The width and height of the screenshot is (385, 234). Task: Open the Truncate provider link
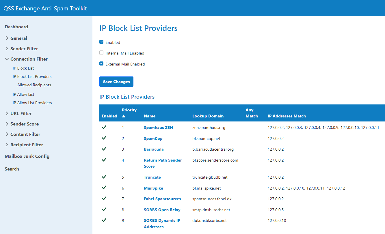(152, 177)
